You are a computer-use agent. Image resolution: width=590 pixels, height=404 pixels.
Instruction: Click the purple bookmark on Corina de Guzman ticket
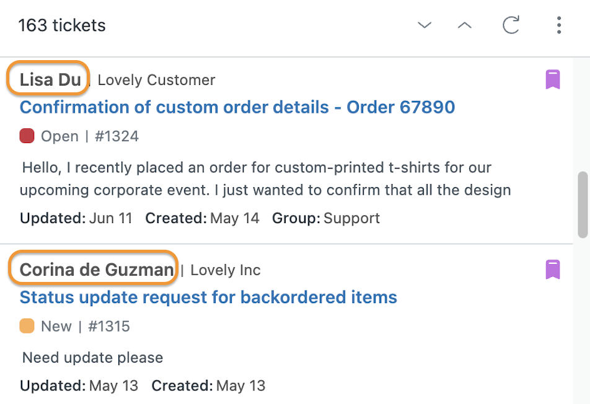coord(553,270)
